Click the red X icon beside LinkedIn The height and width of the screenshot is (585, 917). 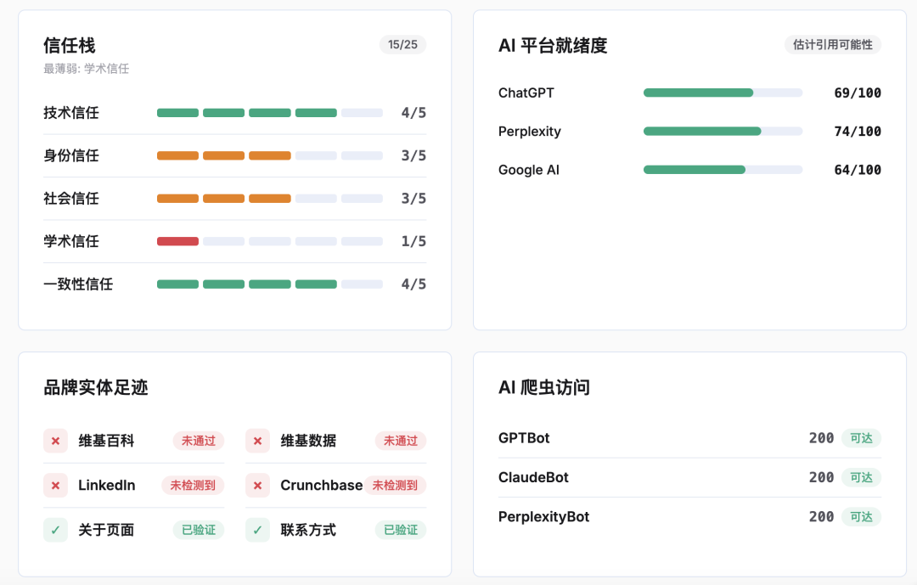[55, 486]
